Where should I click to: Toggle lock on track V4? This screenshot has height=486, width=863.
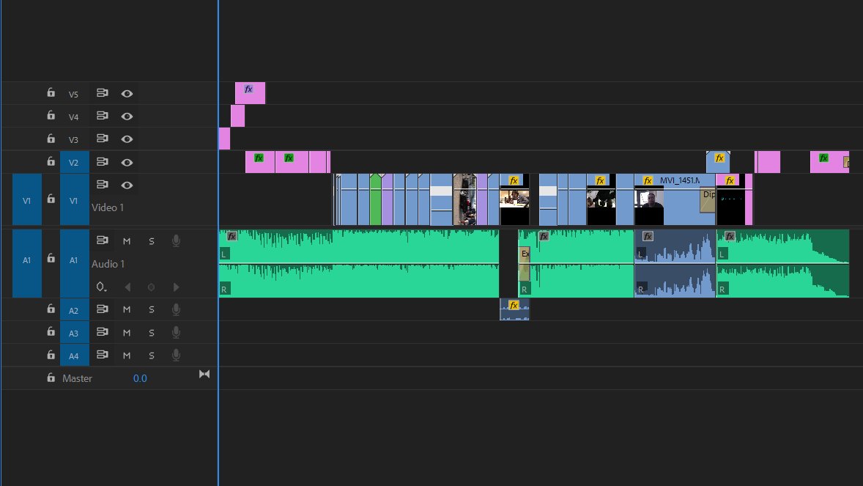point(51,116)
